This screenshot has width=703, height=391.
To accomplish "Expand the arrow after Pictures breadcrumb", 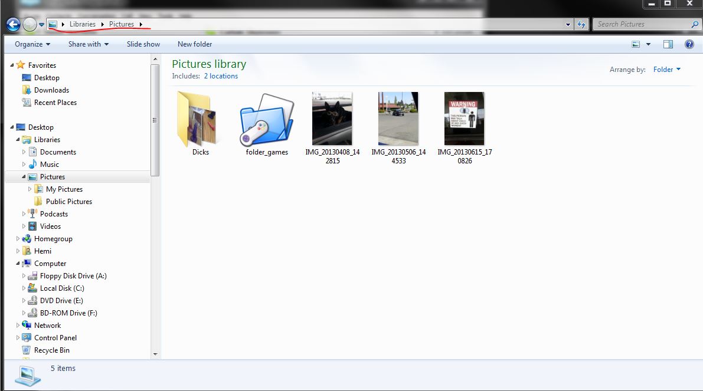I will (x=141, y=24).
